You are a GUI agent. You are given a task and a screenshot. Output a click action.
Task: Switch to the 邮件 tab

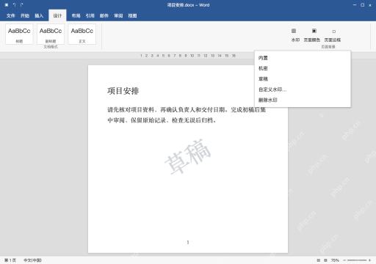tap(104, 15)
